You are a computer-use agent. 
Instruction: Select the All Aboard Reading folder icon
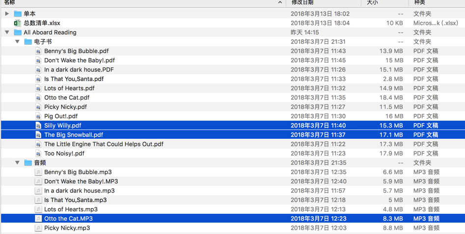[x=18, y=32]
